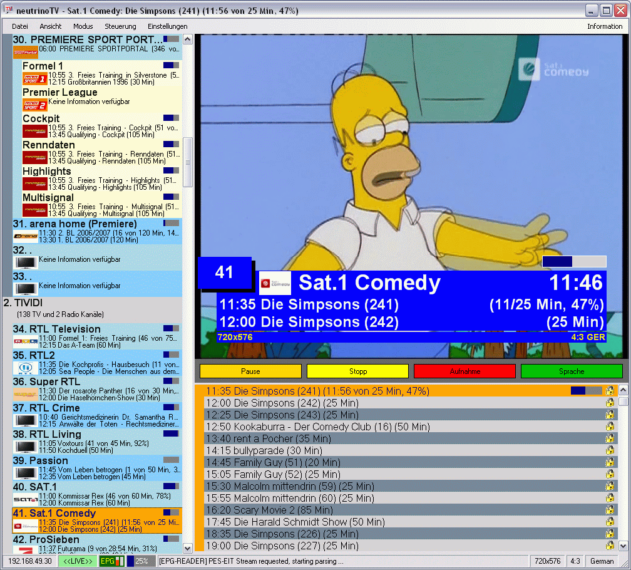The width and height of the screenshot is (631, 570).
Task: Click the Formel 1 channel logo
Action: [x=35, y=78]
